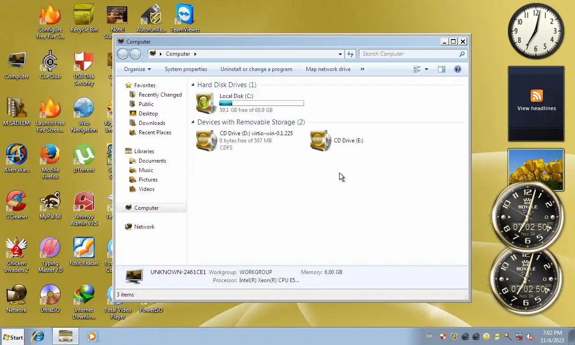Viewport: 575px width, 345px height.
Task: Click muted volume tray icon
Action: (x=530, y=336)
